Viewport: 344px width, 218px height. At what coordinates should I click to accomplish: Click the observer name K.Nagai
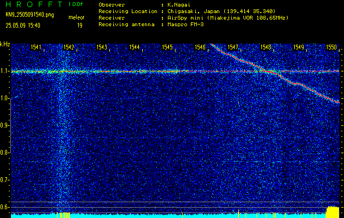click(179, 4)
